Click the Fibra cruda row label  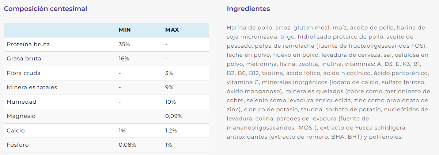point(24,73)
